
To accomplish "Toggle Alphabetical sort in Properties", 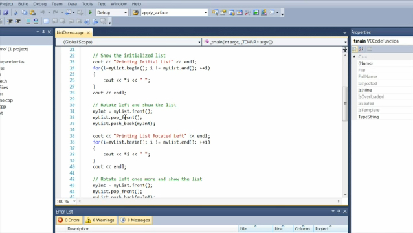I will 361,49.
